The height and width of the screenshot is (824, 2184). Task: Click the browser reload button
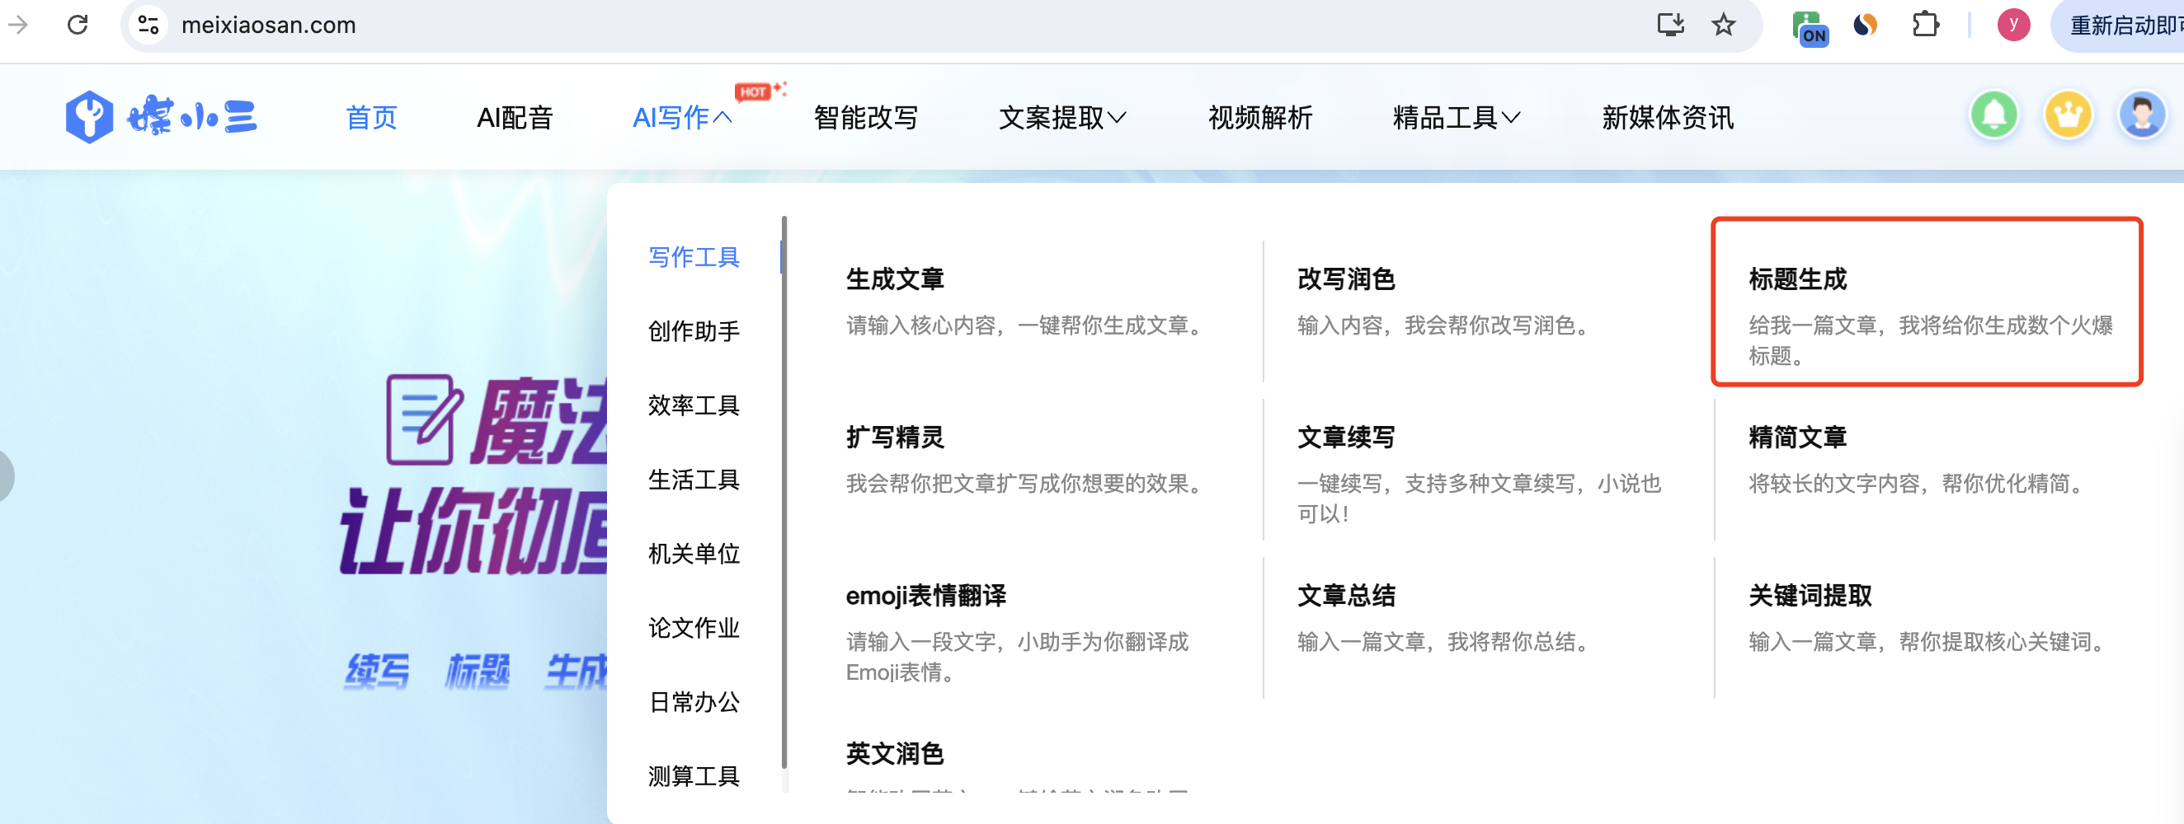78,25
